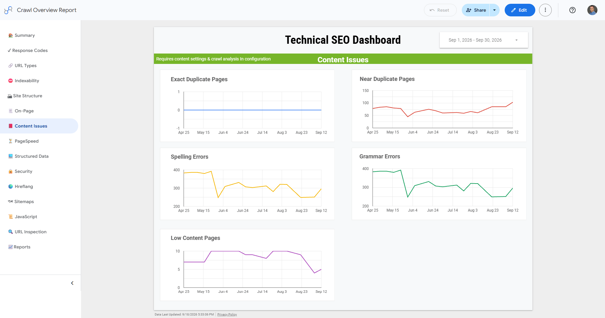Click the Reset button
This screenshot has width=605, height=318.
(440, 10)
